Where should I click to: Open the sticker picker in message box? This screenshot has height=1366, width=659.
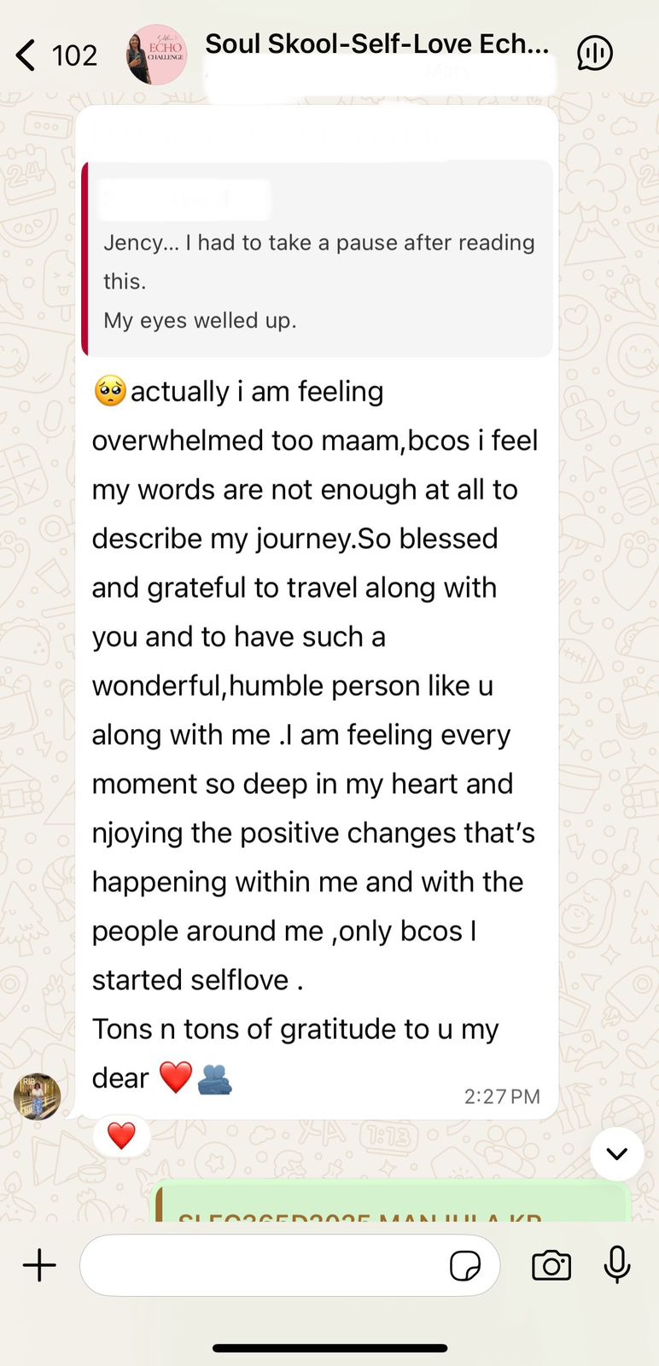click(x=464, y=1266)
